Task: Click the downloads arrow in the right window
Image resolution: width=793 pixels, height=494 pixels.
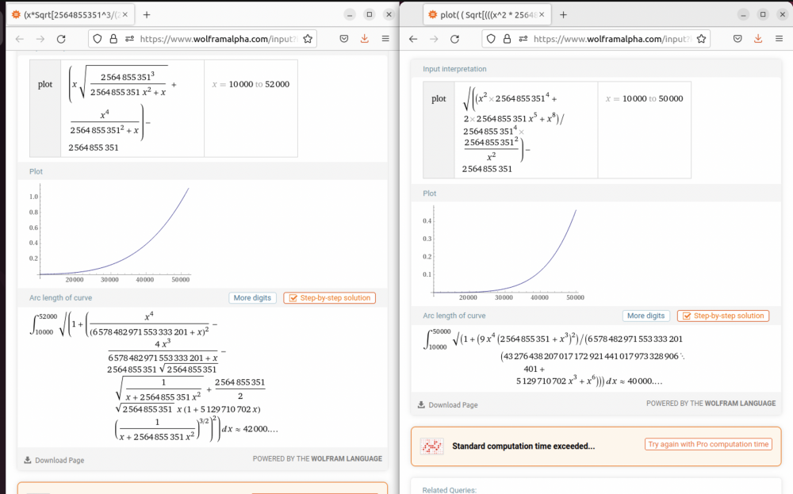Action: pyautogui.click(x=758, y=39)
